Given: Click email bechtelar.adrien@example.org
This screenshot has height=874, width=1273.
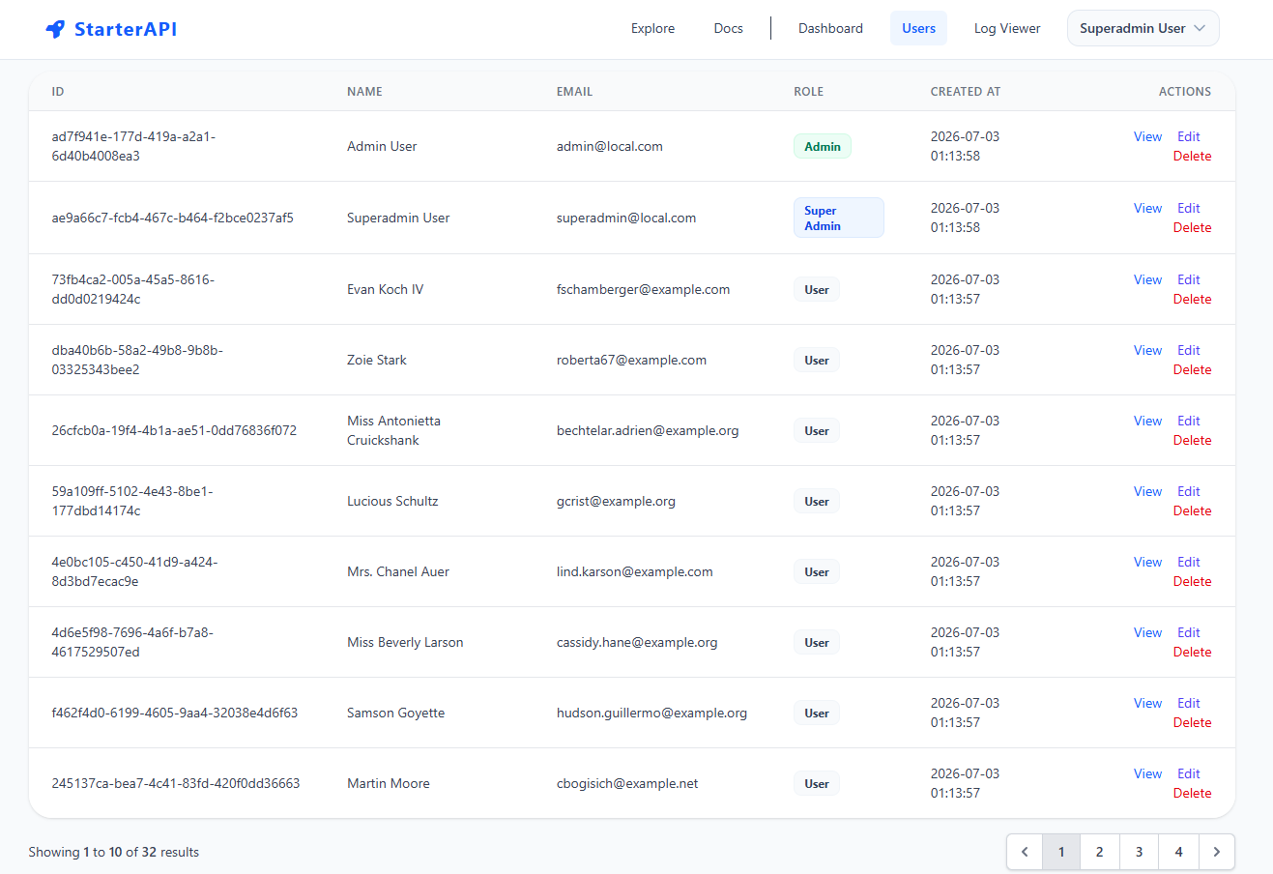Looking at the screenshot, I should tap(648, 430).
